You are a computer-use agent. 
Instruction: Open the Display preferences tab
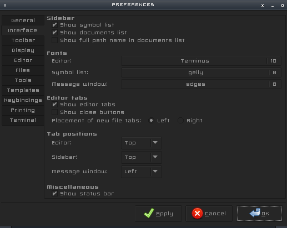point(23,50)
